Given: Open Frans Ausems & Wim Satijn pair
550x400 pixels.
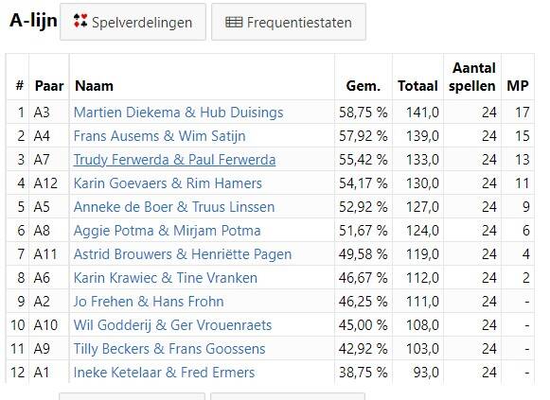Looking at the screenshot, I should point(160,136).
